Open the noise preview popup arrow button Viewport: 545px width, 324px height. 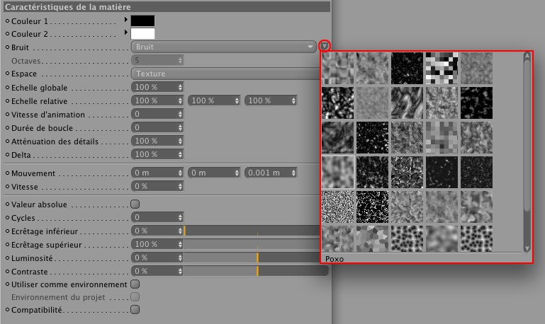[x=325, y=47]
